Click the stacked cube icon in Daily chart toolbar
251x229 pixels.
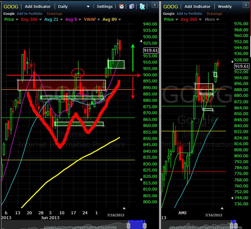tap(132, 6)
